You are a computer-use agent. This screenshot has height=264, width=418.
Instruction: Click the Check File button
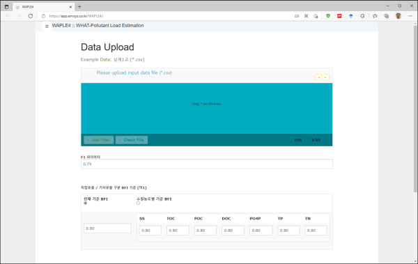tap(132, 140)
